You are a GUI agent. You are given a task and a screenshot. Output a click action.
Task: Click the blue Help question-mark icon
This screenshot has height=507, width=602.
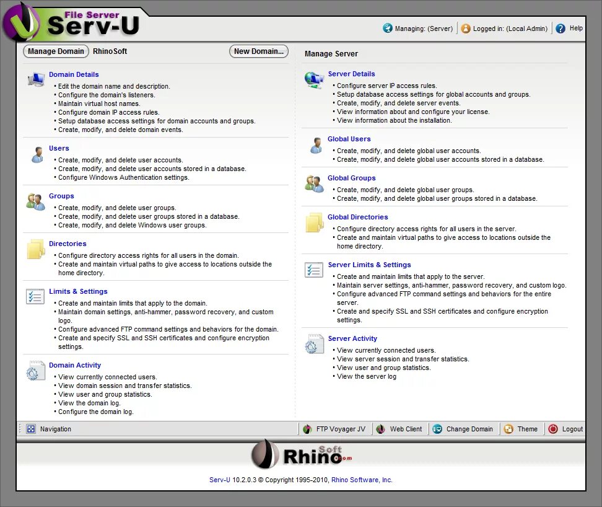tap(561, 29)
